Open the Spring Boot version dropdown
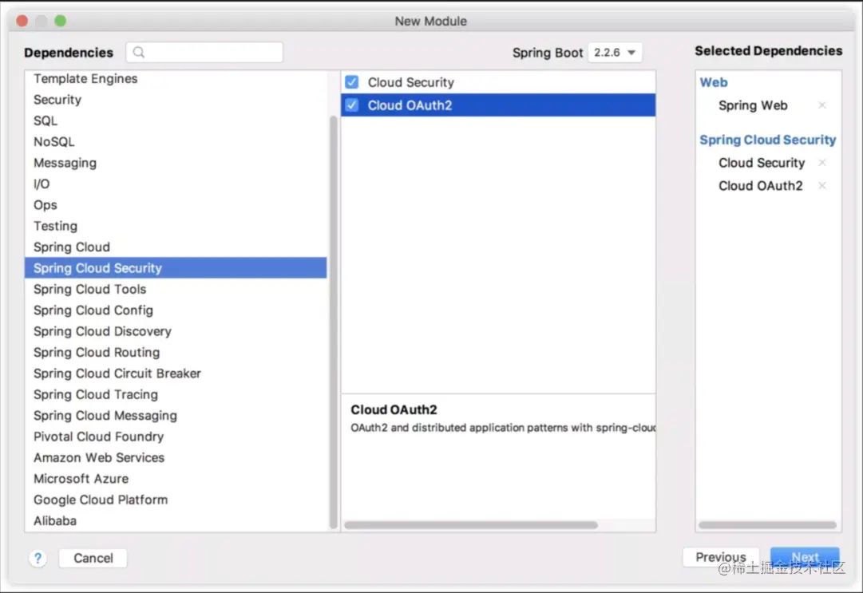This screenshot has width=863, height=593. [x=615, y=52]
